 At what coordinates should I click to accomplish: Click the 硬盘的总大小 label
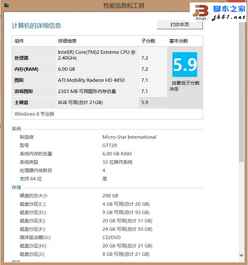click(x=33, y=196)
